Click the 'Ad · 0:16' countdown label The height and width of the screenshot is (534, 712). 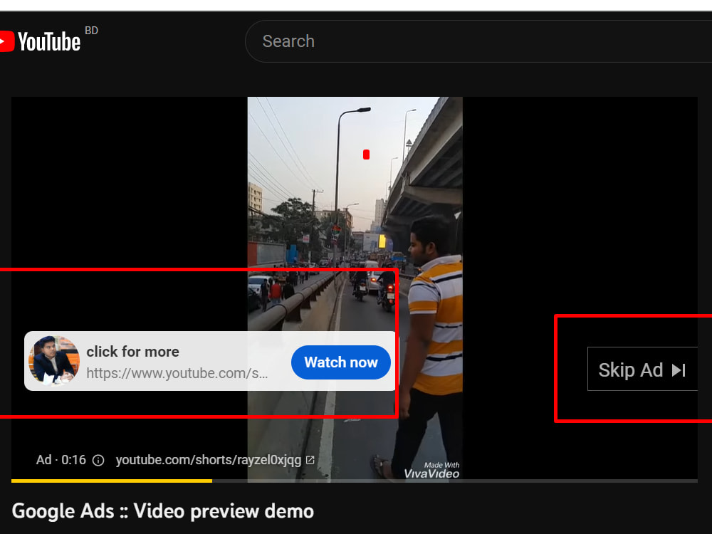[x=61, y=460]
